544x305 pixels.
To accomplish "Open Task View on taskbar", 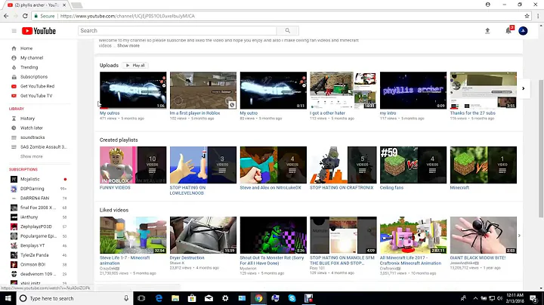I will click(x=141, y=298).
